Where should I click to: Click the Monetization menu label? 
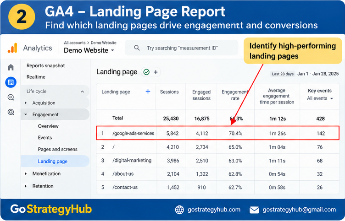(x=46, y=173)
